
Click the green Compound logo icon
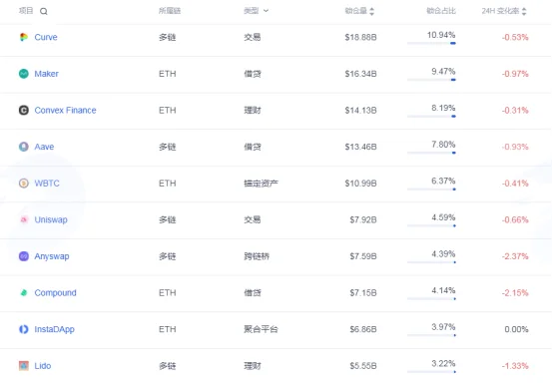point(24,293)
